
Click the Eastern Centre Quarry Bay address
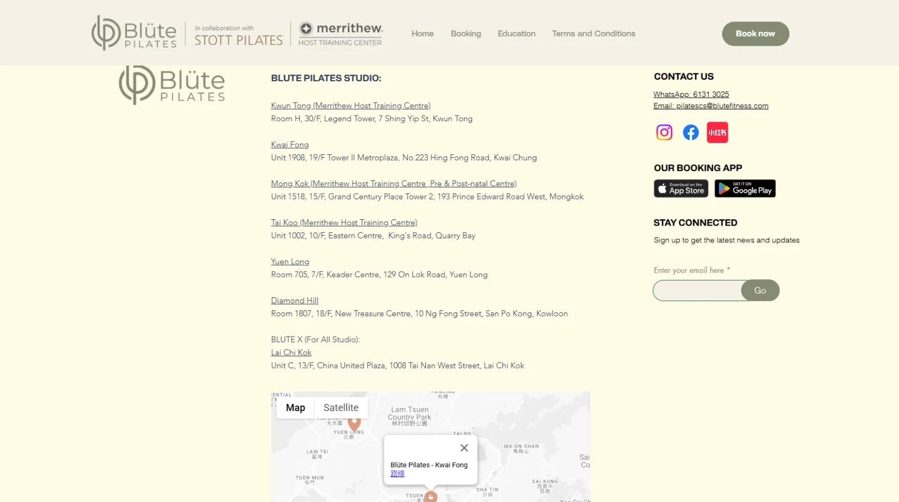373,236
